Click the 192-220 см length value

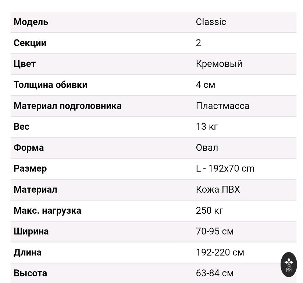pyautogui.click(x=220, y=252)
